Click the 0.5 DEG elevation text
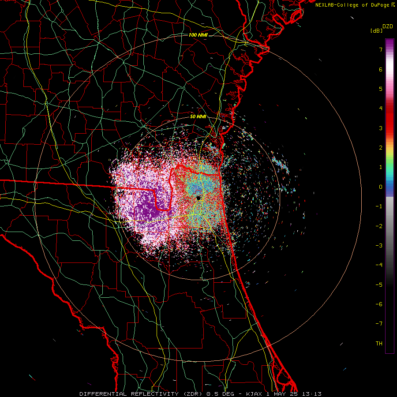The height and width of the screenshot is (397, 397). (222, 394)
